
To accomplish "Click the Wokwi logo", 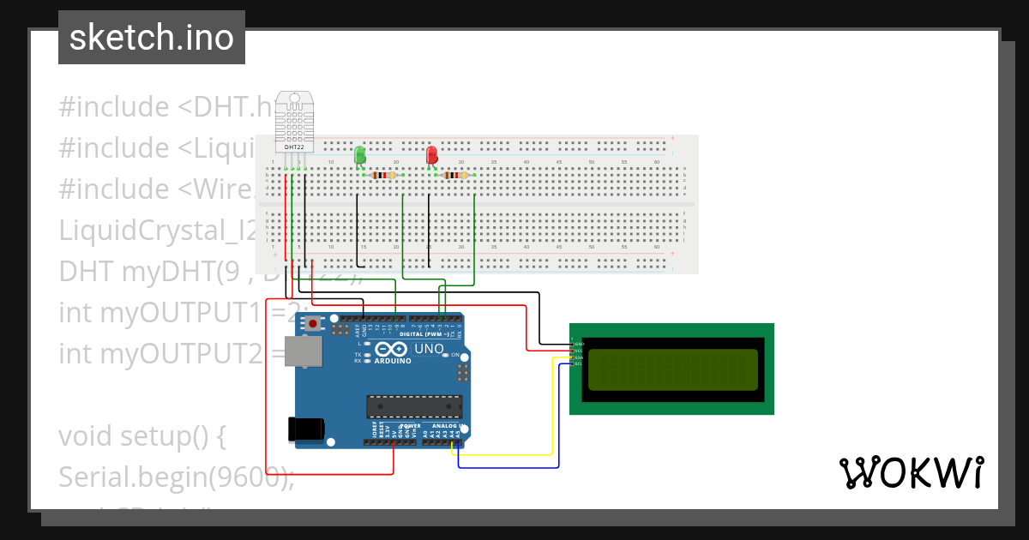I will 912,472.
